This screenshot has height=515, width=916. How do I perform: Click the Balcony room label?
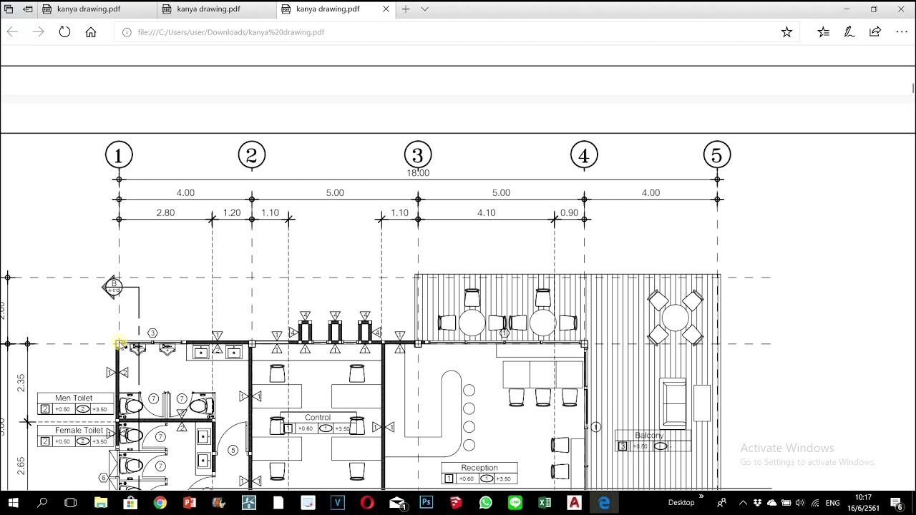pos(649,435)
